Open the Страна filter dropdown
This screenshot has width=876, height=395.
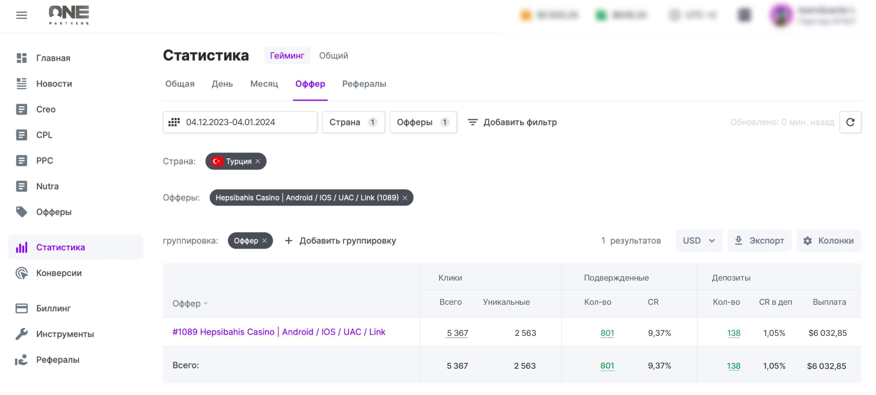pos(353,122)
